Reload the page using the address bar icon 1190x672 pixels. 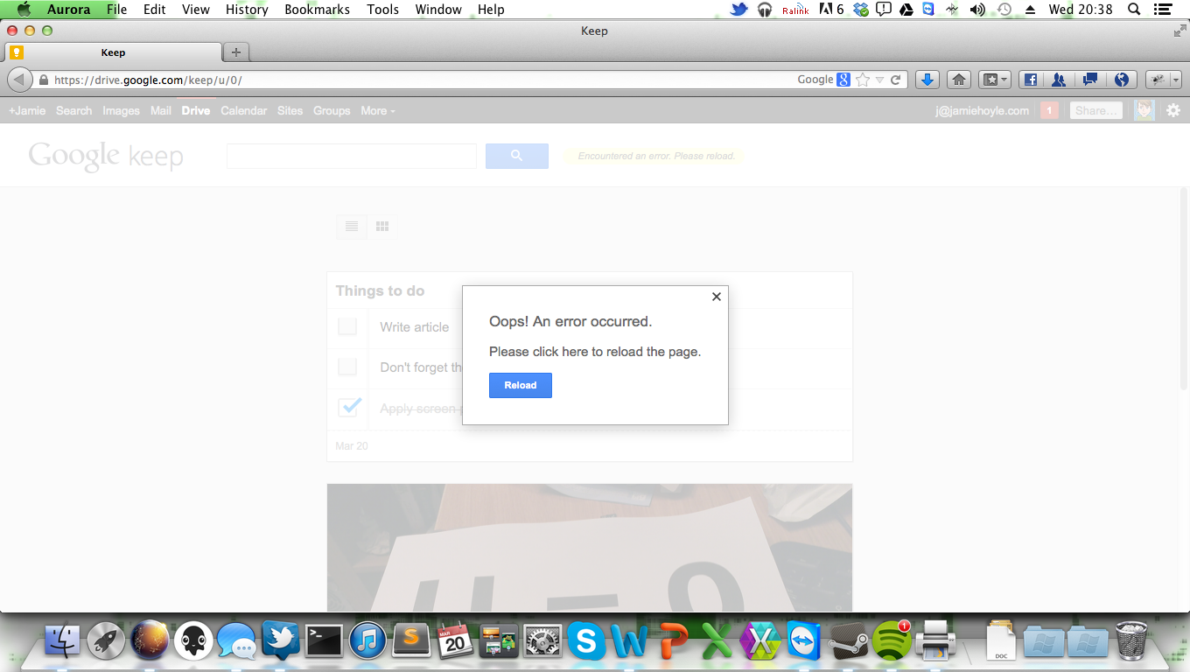click(x=896, y=80)
